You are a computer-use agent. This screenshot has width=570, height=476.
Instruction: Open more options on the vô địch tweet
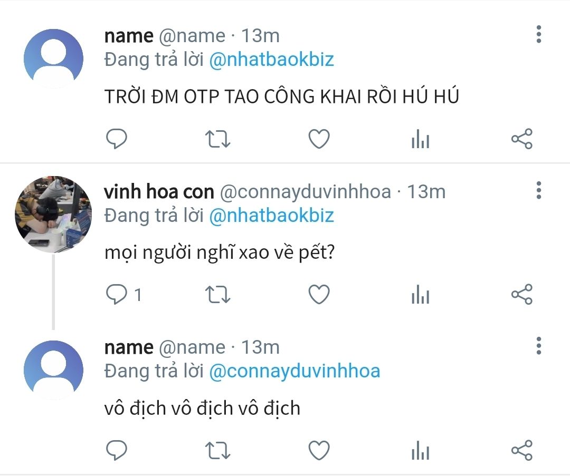click(x=538, y=345)
